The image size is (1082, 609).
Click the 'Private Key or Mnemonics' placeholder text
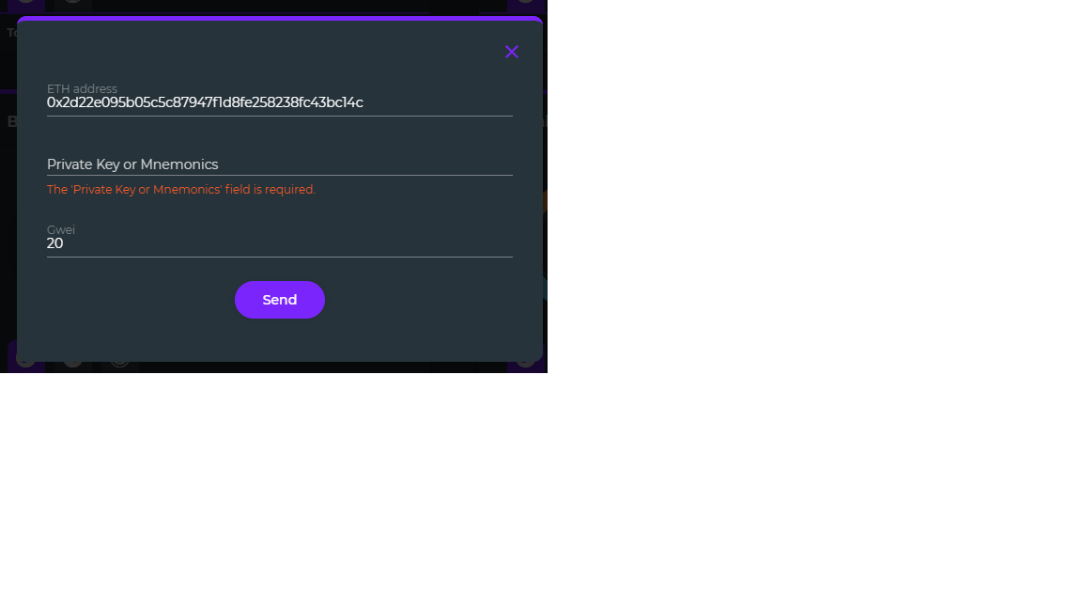132,164
